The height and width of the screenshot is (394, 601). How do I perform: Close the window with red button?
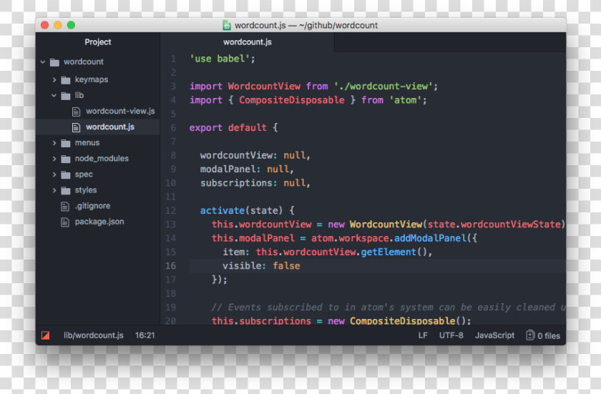[x=45, y=25]
